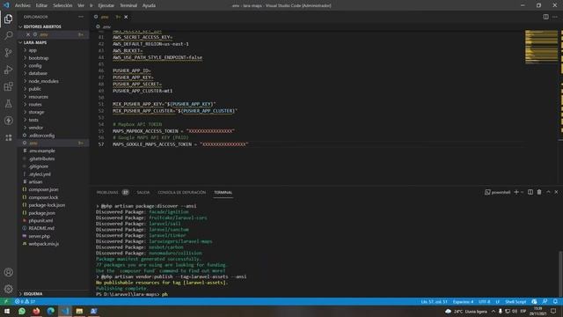Viewport: 563px width, 317px height.
Task: Show errors and warnings count in status bar
Action: 25,301
